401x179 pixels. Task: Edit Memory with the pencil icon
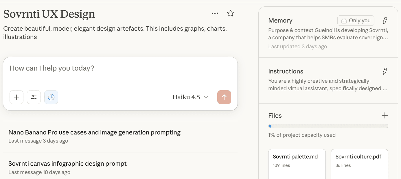pos(385,21)
